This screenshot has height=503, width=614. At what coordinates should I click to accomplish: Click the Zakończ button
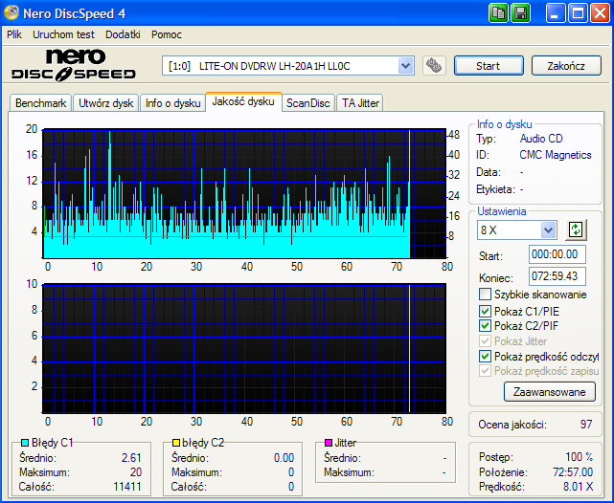(566, 66)
